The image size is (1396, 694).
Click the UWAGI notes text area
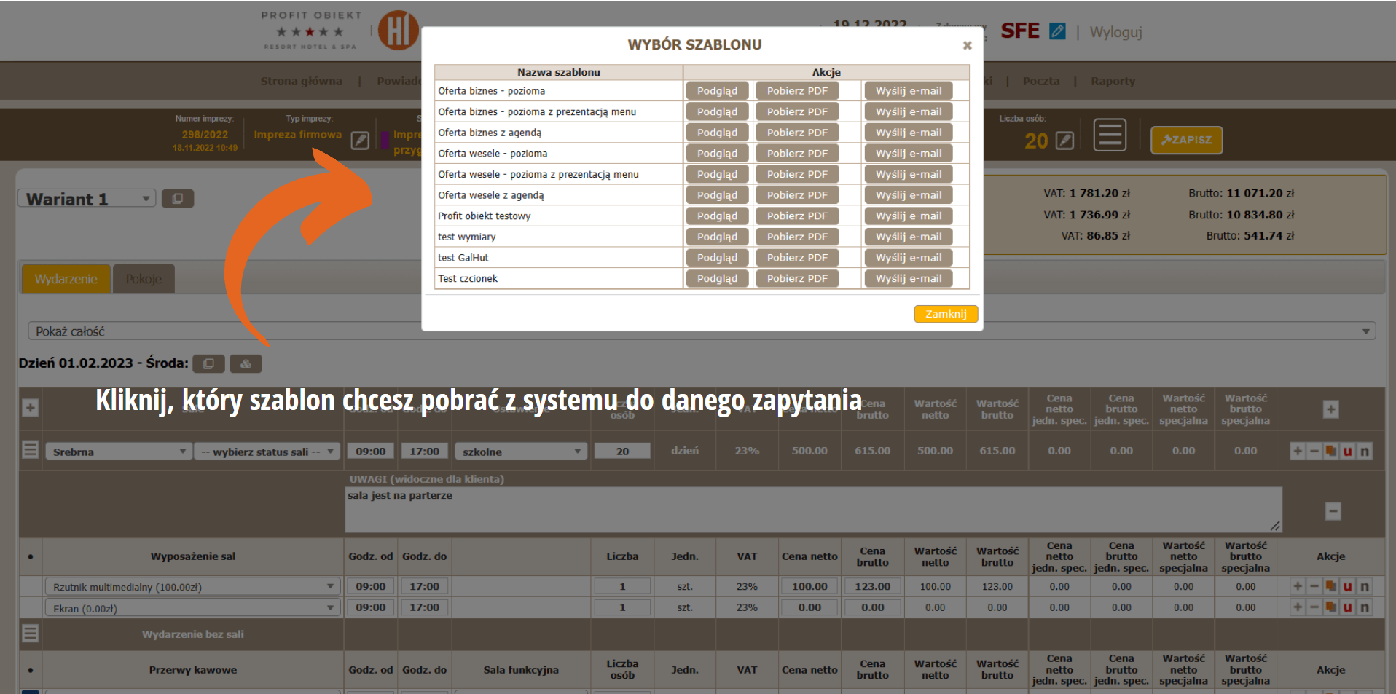click(813, 510)
